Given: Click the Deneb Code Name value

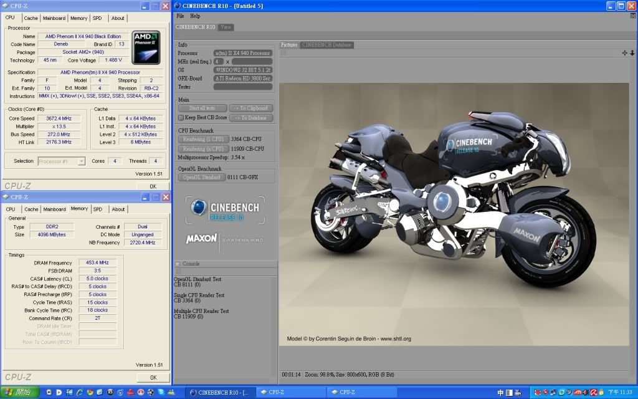Looking at the screenshot, I should [61, 44].
